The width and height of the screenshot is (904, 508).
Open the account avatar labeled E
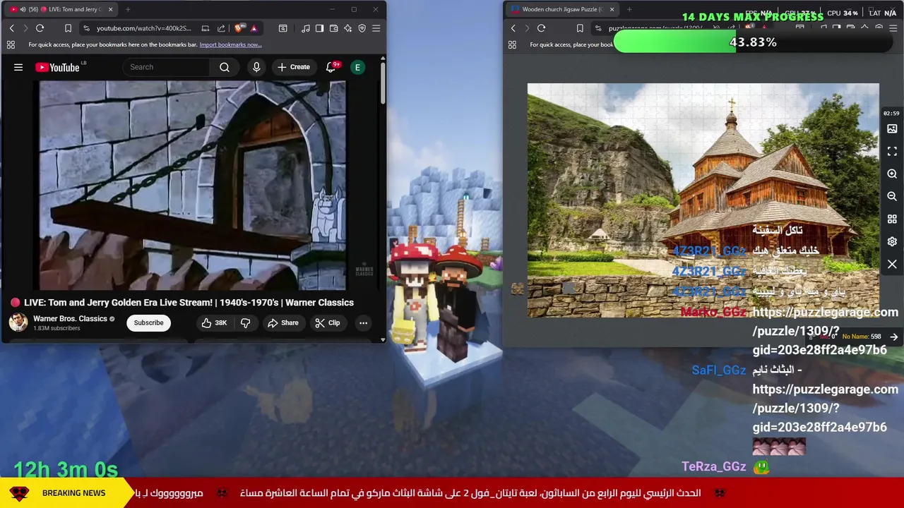357,67
